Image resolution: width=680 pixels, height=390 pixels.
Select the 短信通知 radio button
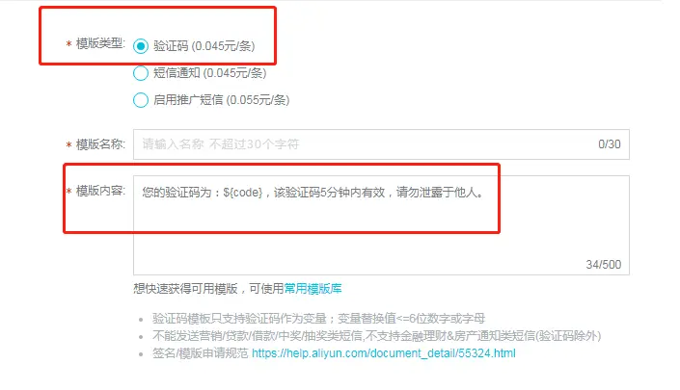141,73
